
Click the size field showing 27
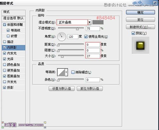tap(93, 56)
